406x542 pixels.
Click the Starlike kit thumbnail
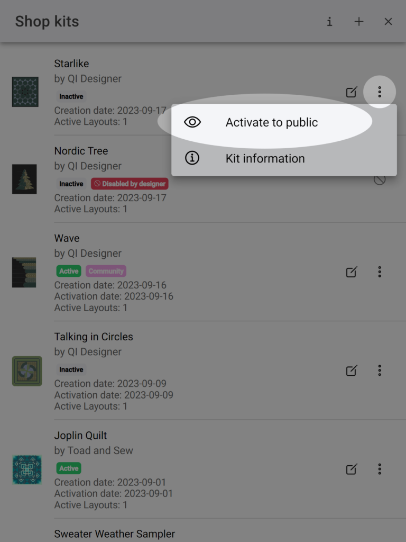25,92
